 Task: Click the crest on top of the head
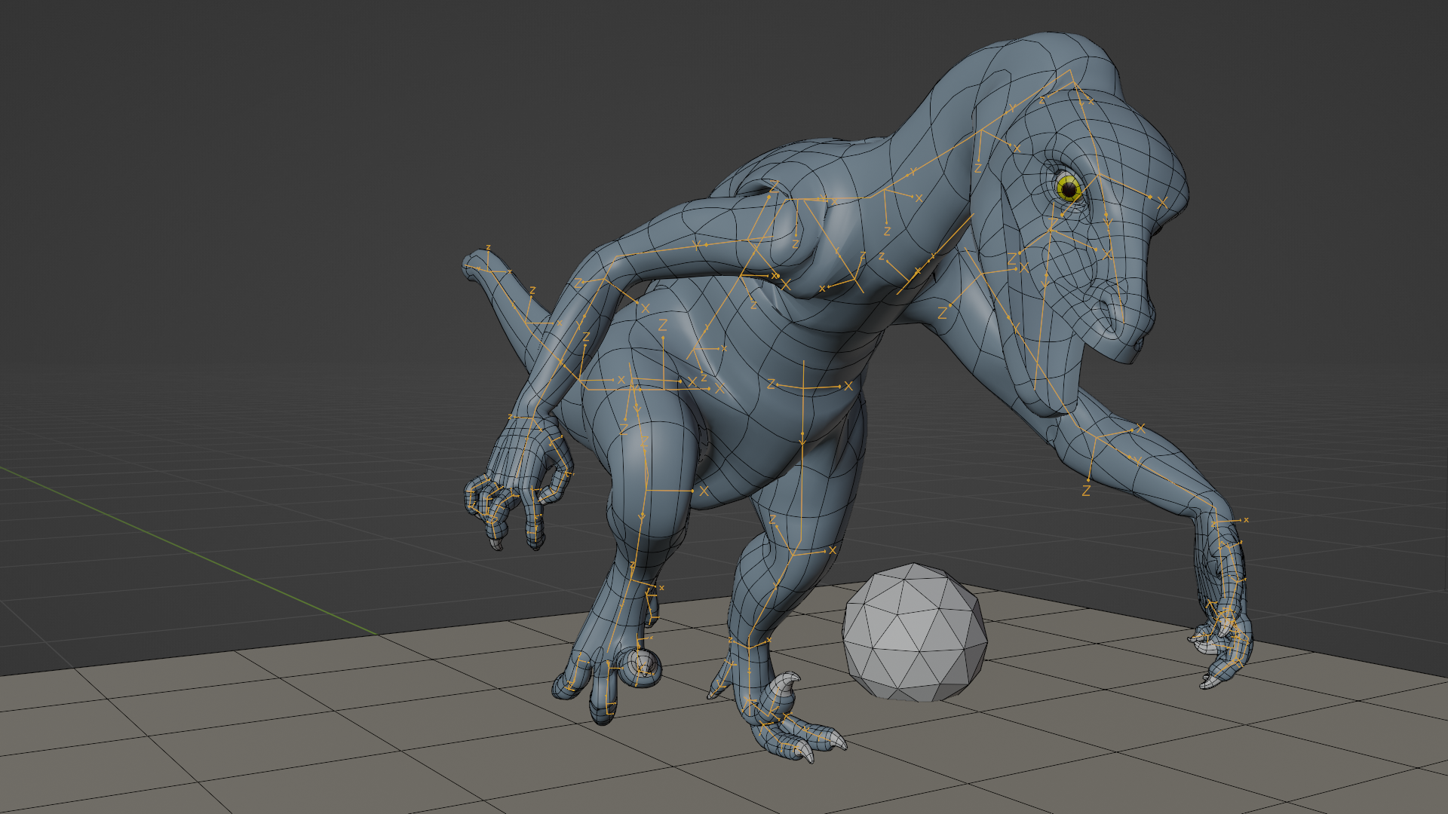(x=1056, y=53)
